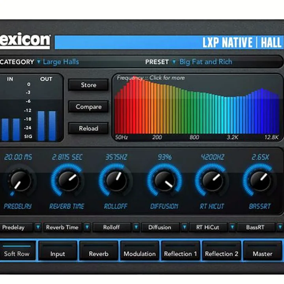284x284 pixels.
Task: Click the OUT level meter bars
Action: pyautogui.click(x=47, y=126)
